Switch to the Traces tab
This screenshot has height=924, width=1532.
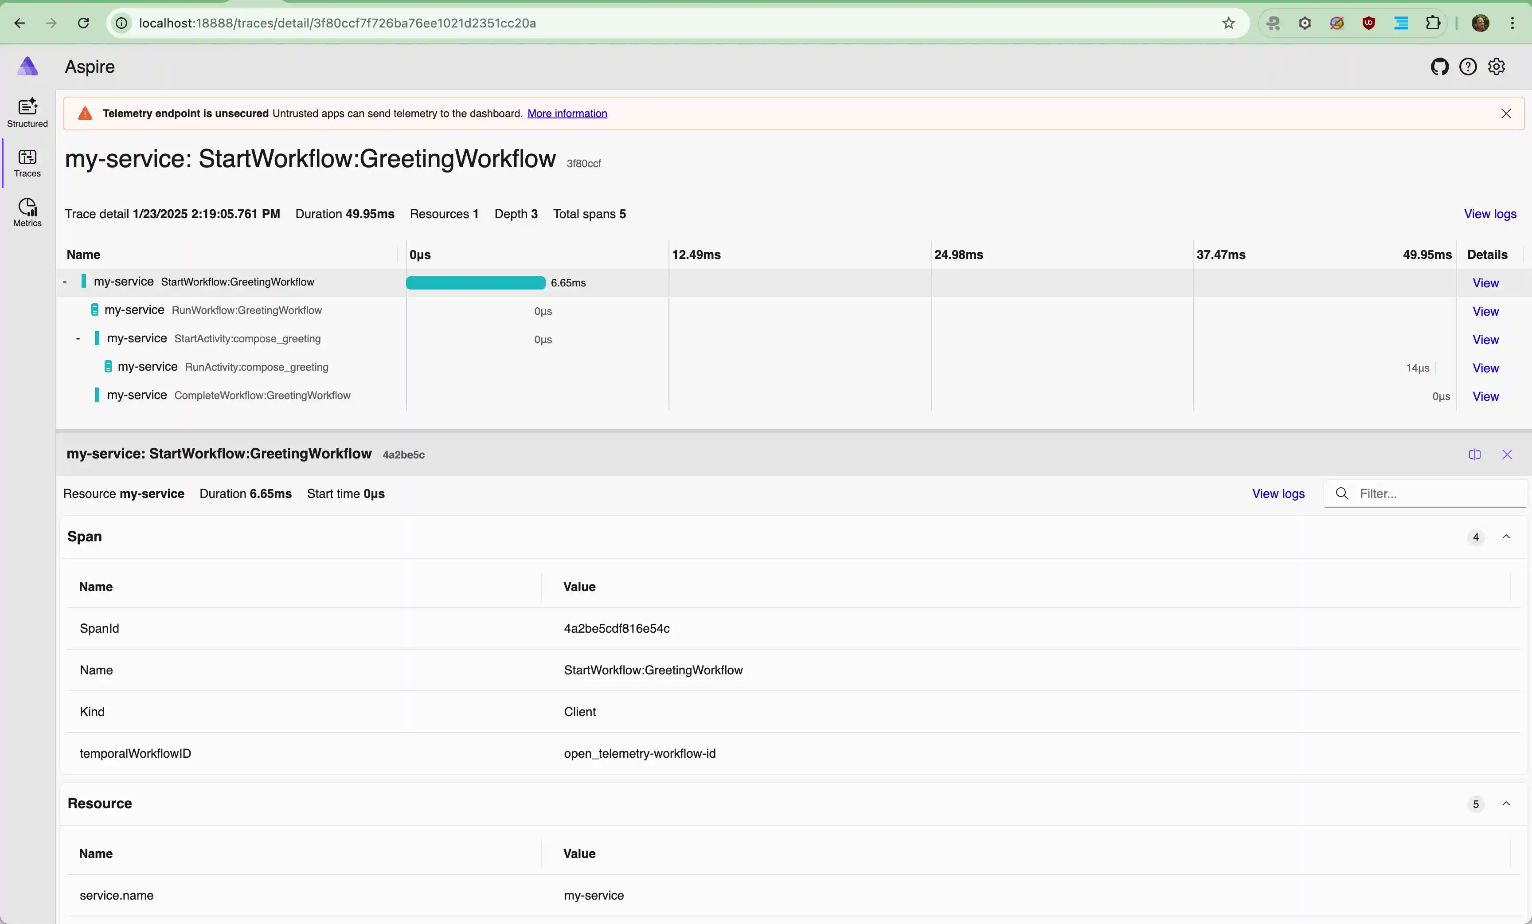click(27, 162)
